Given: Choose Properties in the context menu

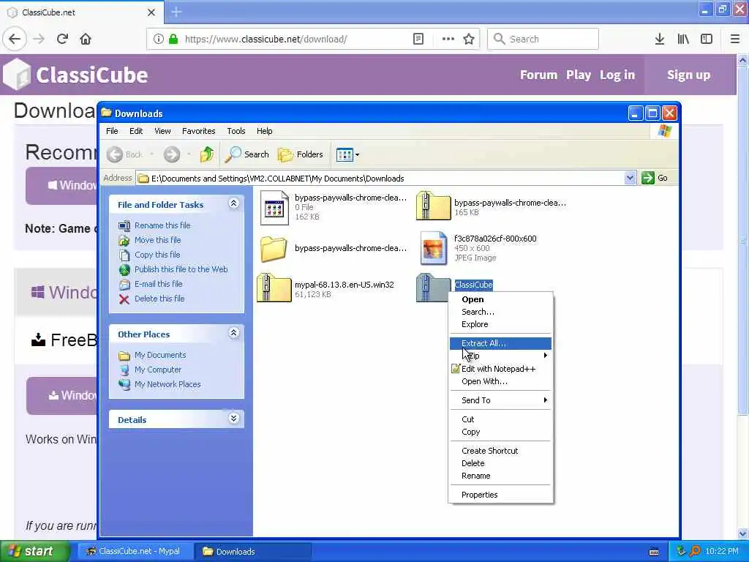Looking at the screenshot, I should click(x=500, y=495).
